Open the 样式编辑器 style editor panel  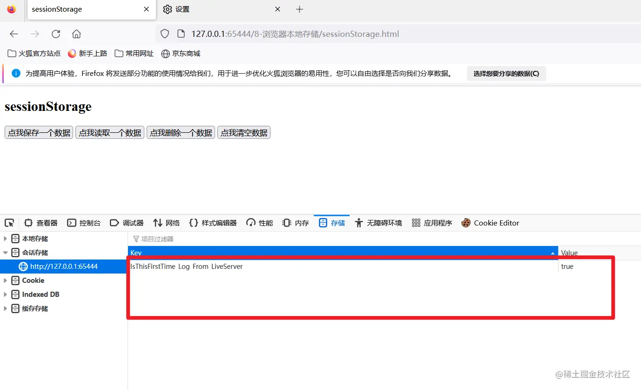click(x=213, y=223)
